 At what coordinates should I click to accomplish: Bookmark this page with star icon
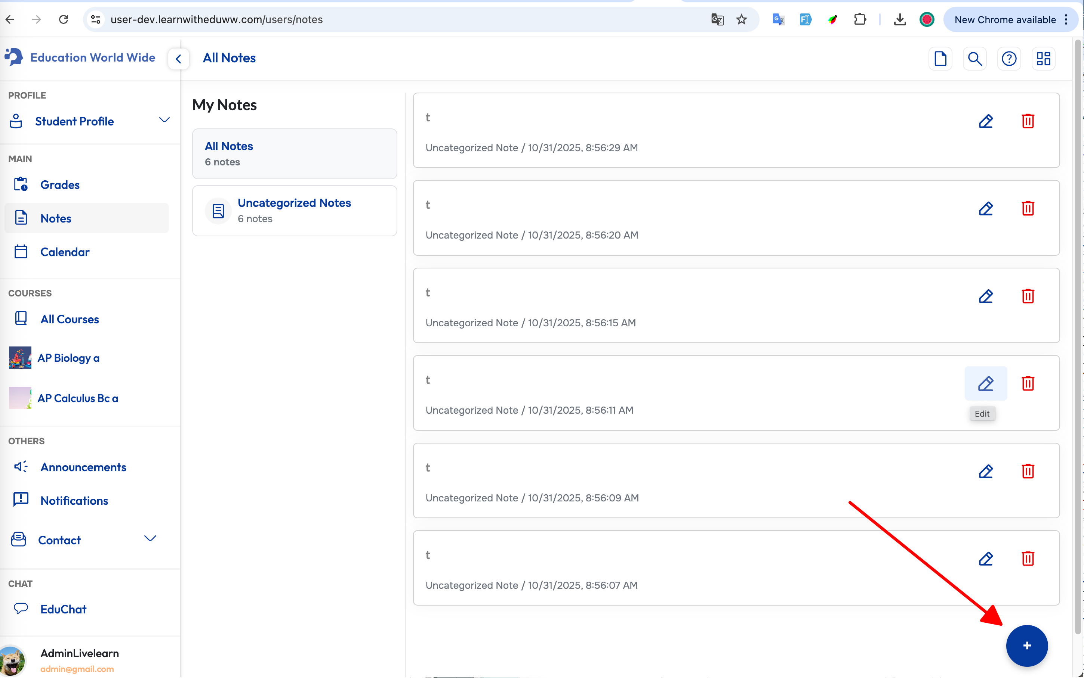[x=741, y=20]
